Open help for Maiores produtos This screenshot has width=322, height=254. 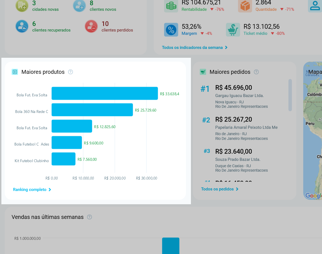[70, 72]
